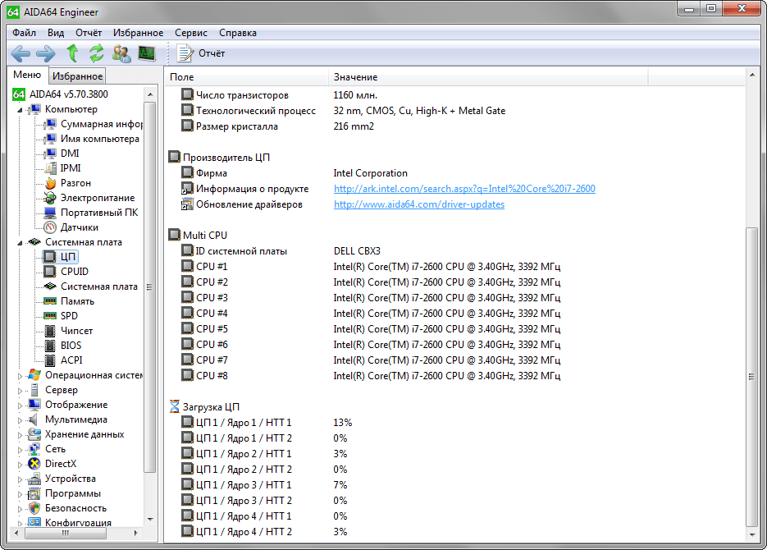Click the Forward arrow in toolbar
Image resolution: width=767 pixels, height=550 pixels.
point(46,53)
